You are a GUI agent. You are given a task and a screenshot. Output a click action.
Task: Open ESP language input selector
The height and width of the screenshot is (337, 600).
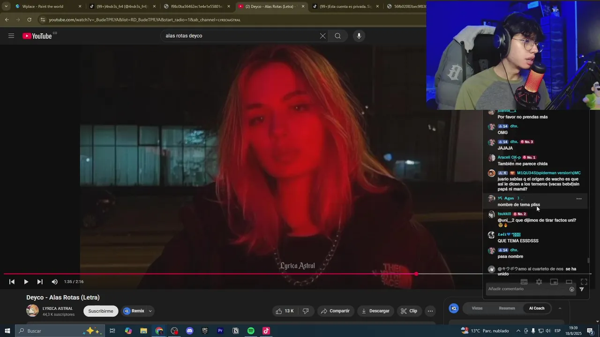click(x=557, y=331)
